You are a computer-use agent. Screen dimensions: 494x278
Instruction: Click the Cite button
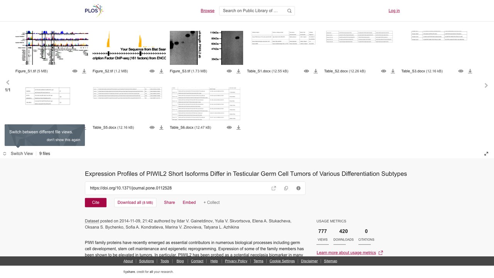tap(96, 202)
